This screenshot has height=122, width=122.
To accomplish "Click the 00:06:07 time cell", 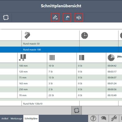I will (114, 77).
